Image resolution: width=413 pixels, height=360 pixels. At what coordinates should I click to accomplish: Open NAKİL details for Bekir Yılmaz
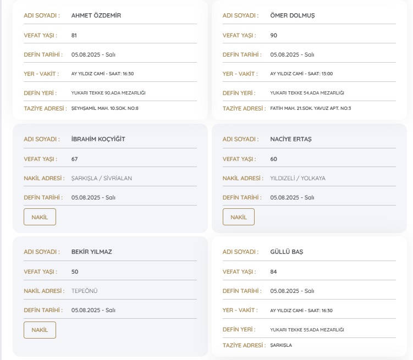pyautogui.click(x=40, y=330)
